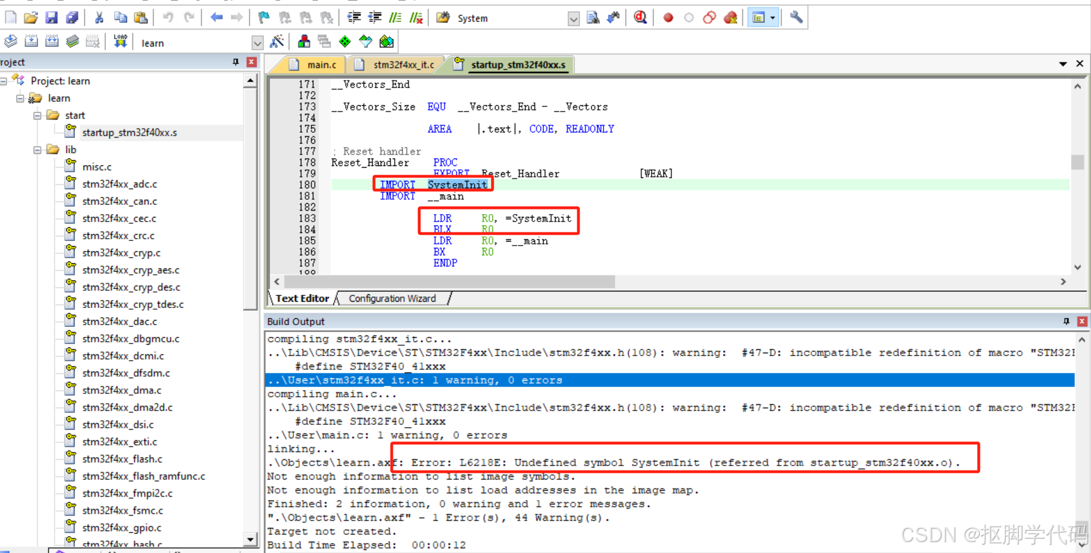Viewport: 1091px width, 553px height.
Task: Collapse the lib folder group
Action: (37, 150)
